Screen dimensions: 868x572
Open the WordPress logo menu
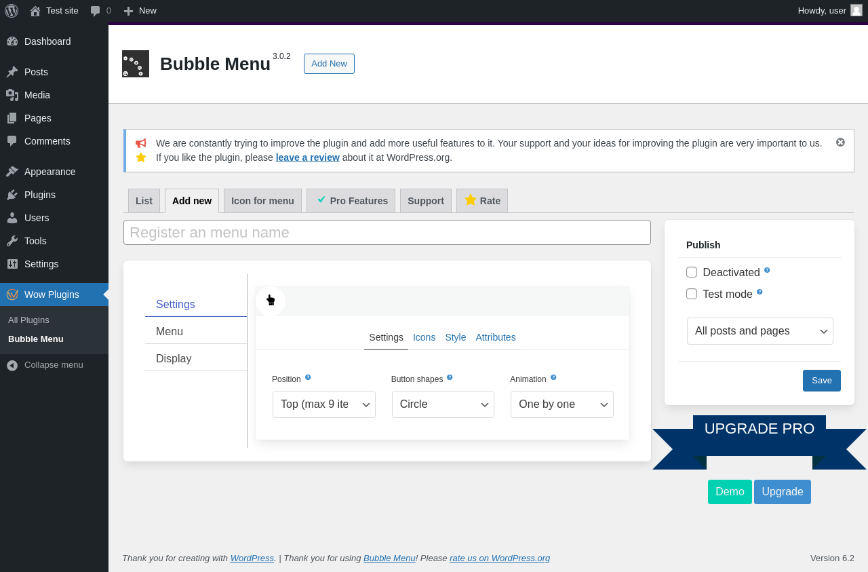[12, 11]
